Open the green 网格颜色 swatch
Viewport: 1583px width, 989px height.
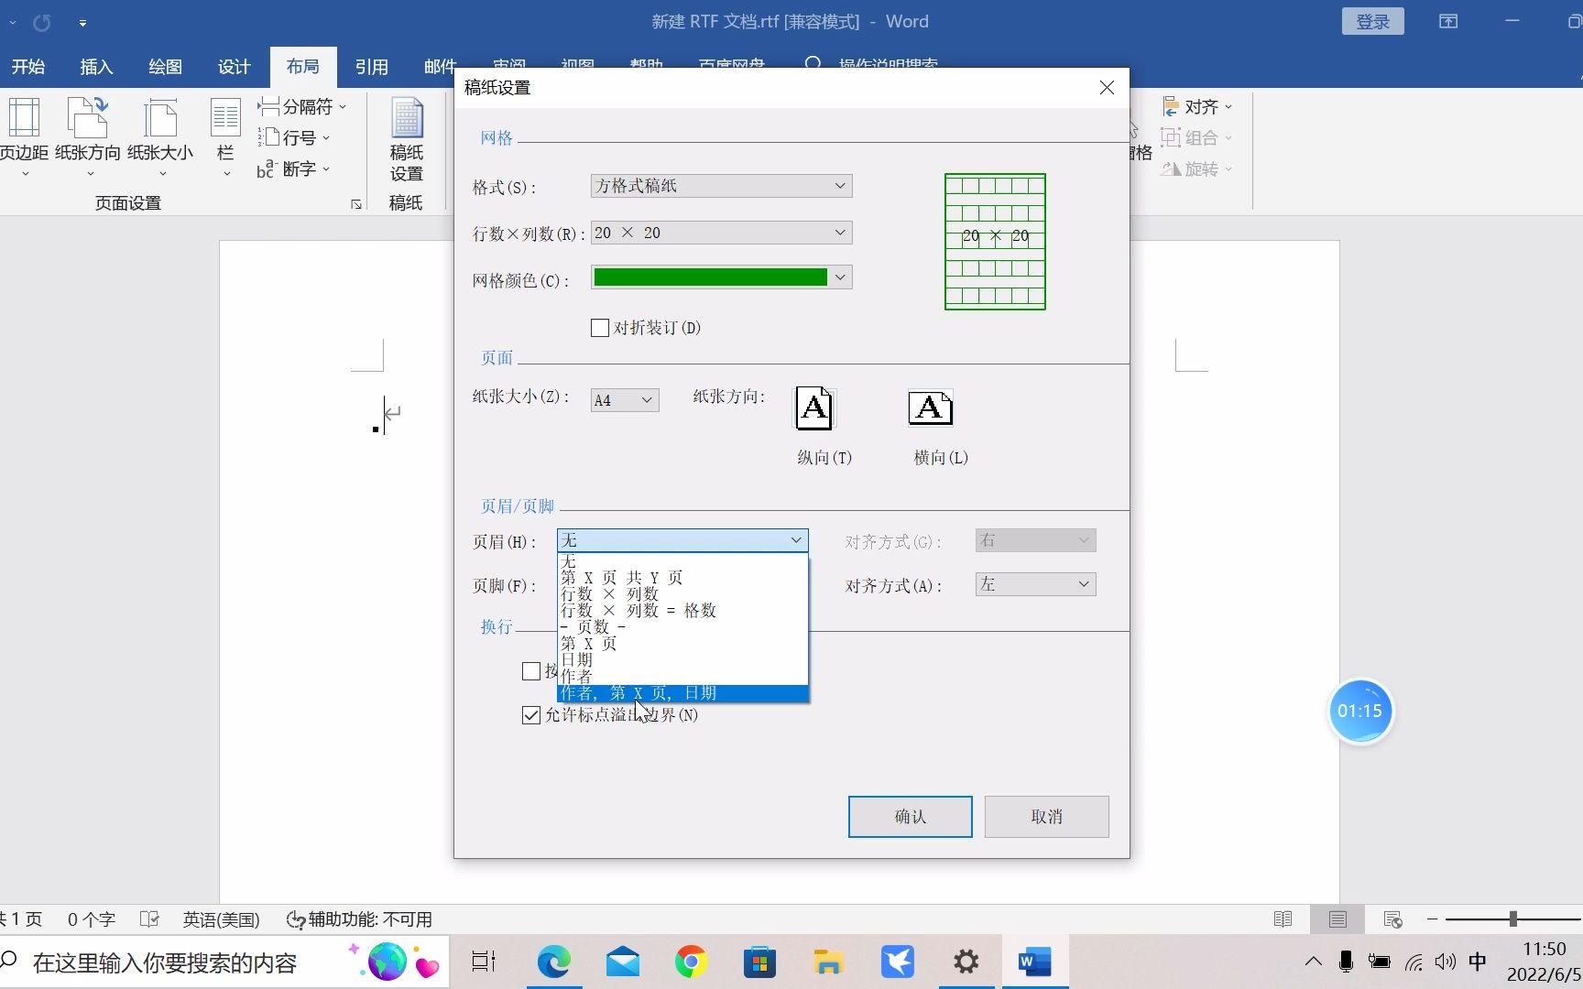[720, 277]
